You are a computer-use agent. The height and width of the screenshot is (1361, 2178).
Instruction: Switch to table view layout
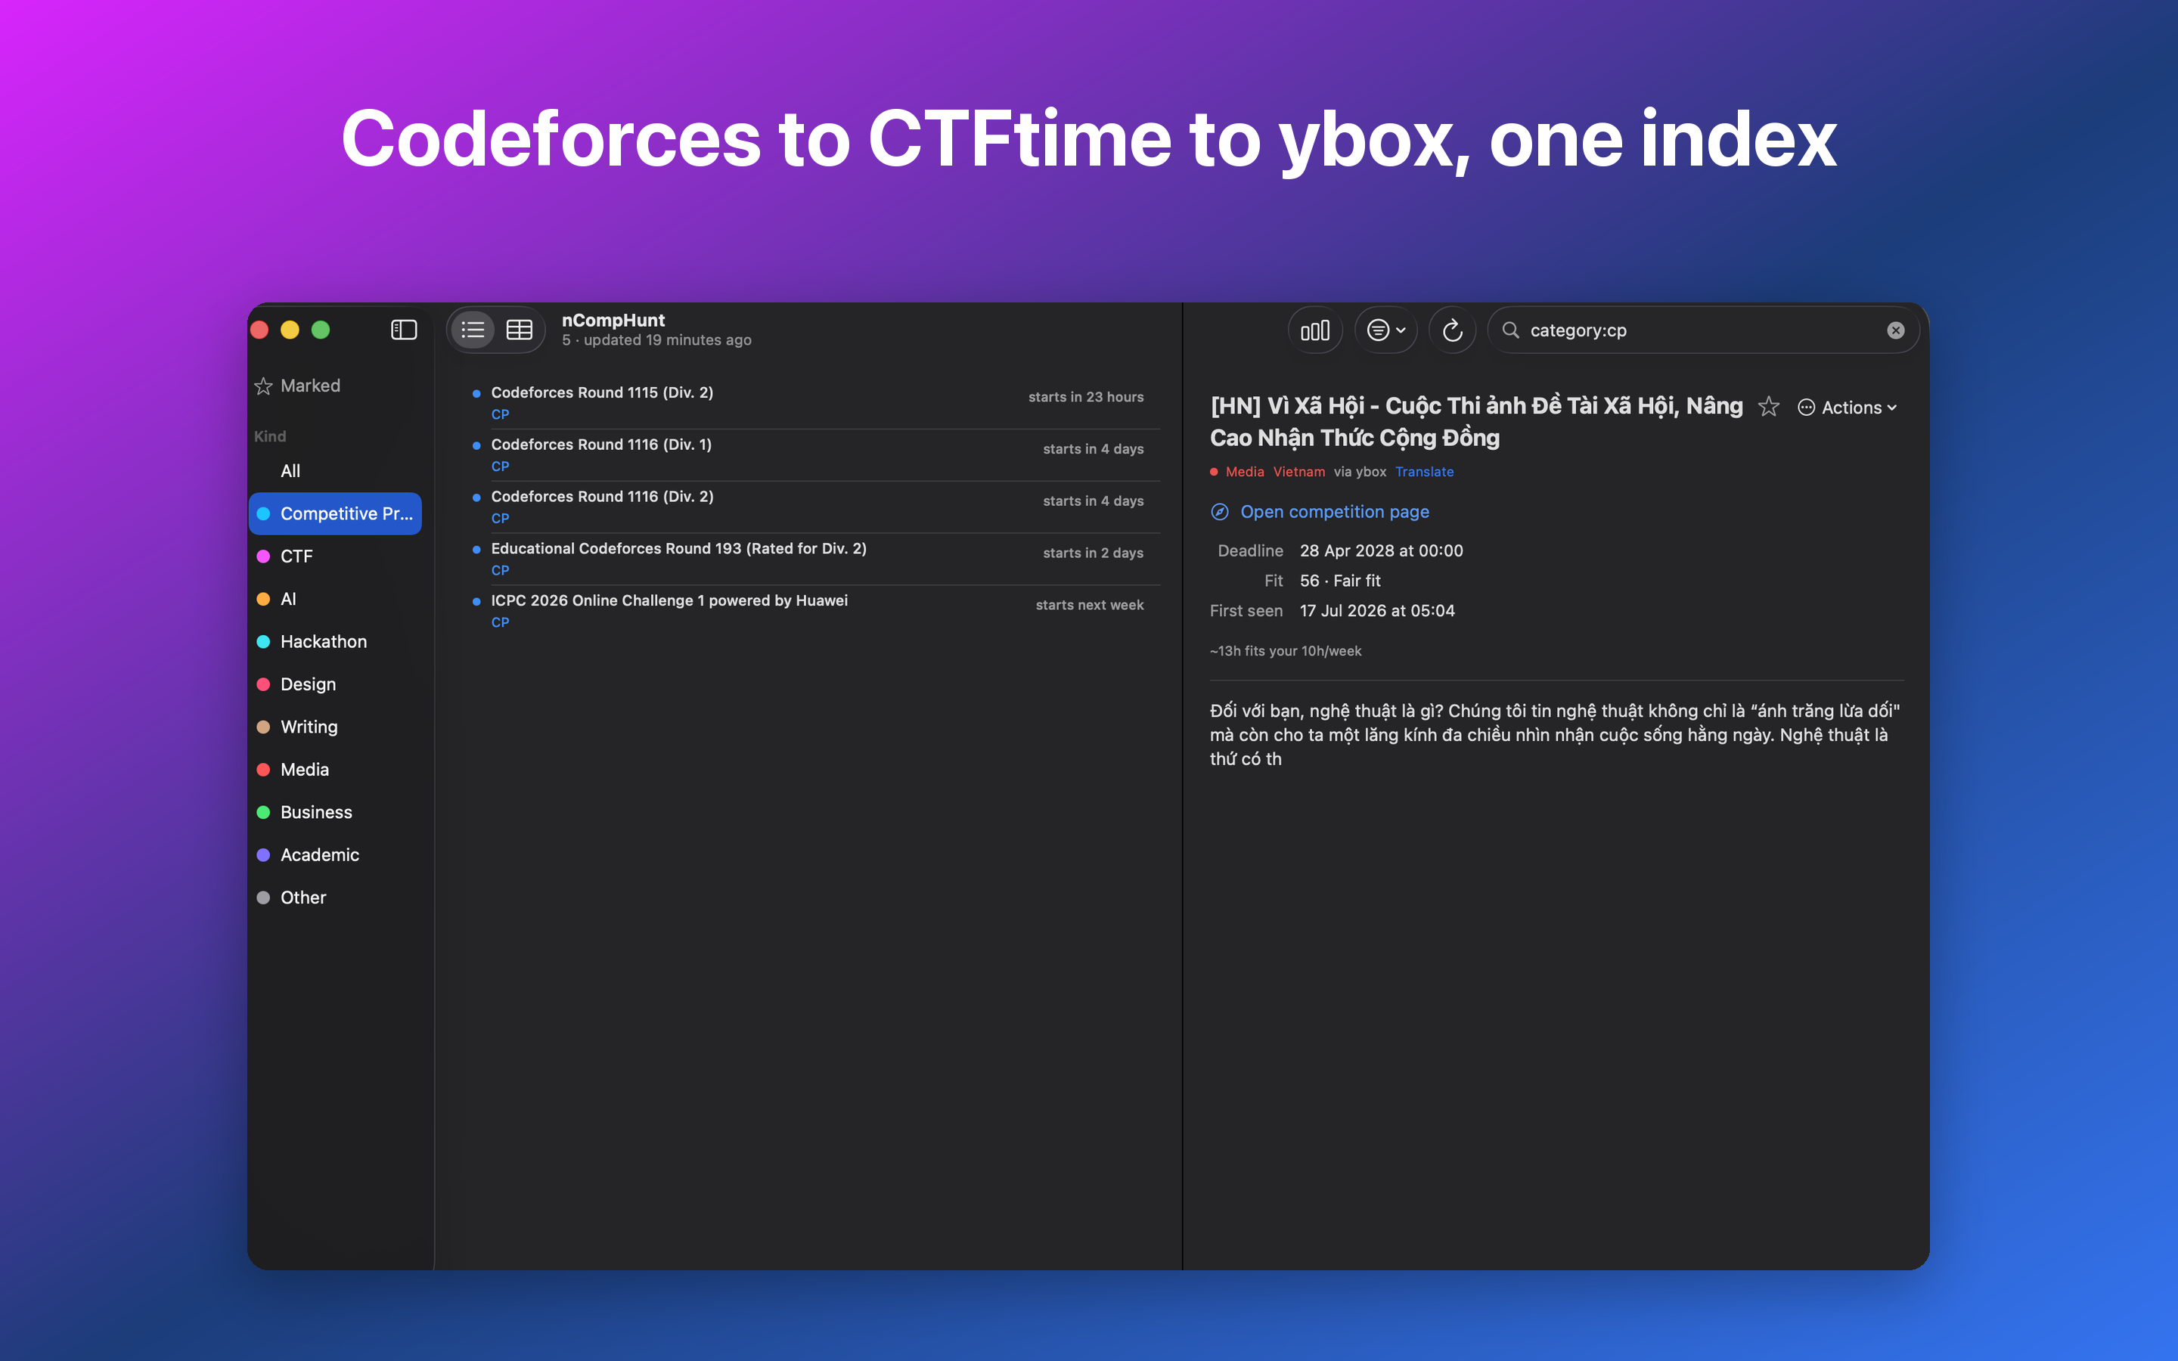tap(520, 330)
